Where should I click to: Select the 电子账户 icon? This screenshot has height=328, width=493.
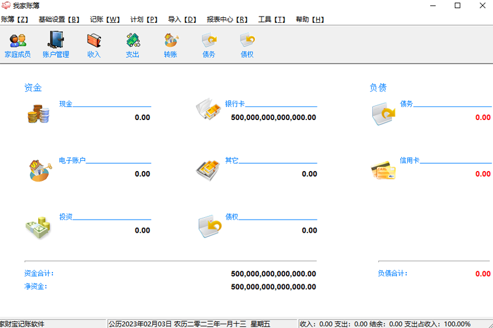(x=39, y=170)
